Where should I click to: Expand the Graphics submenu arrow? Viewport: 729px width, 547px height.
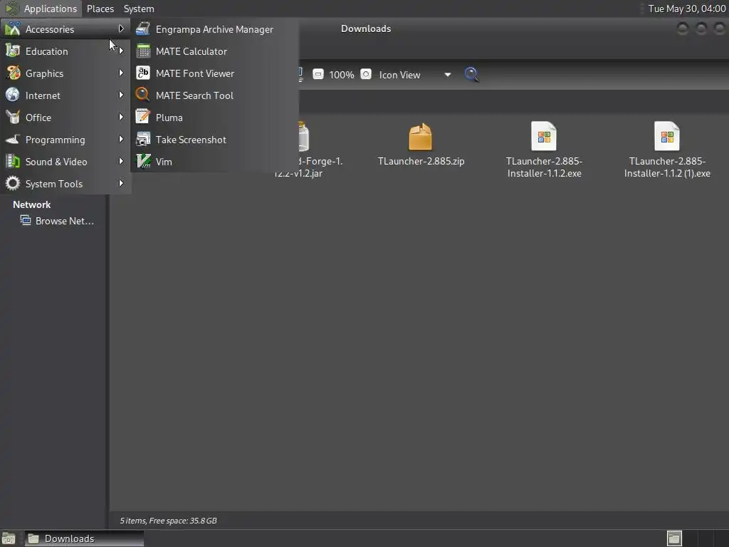pyautogui.click(x=121, y=73)
